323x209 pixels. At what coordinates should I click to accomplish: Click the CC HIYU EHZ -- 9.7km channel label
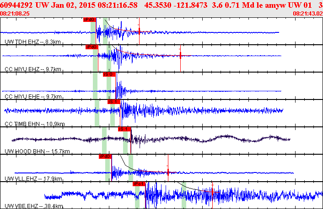pyautogui.click(x=33, y=69)
